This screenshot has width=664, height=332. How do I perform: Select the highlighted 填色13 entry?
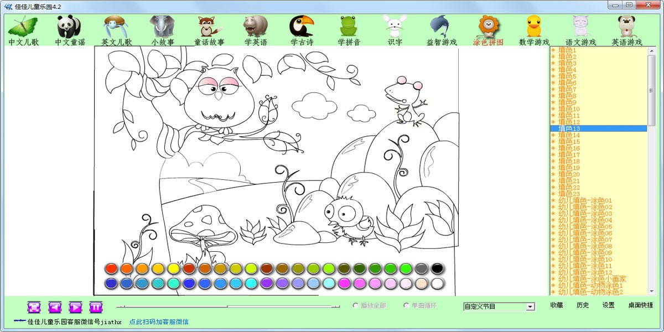pyautogui.click(x=598, y=128)
